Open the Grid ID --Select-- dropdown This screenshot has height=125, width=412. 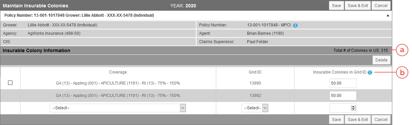(x=255, y=108)
